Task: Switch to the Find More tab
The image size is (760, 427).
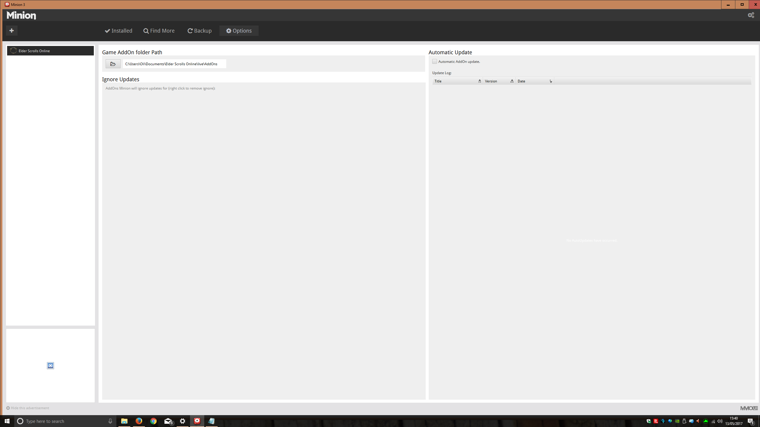Action: [x=159, y=31]
